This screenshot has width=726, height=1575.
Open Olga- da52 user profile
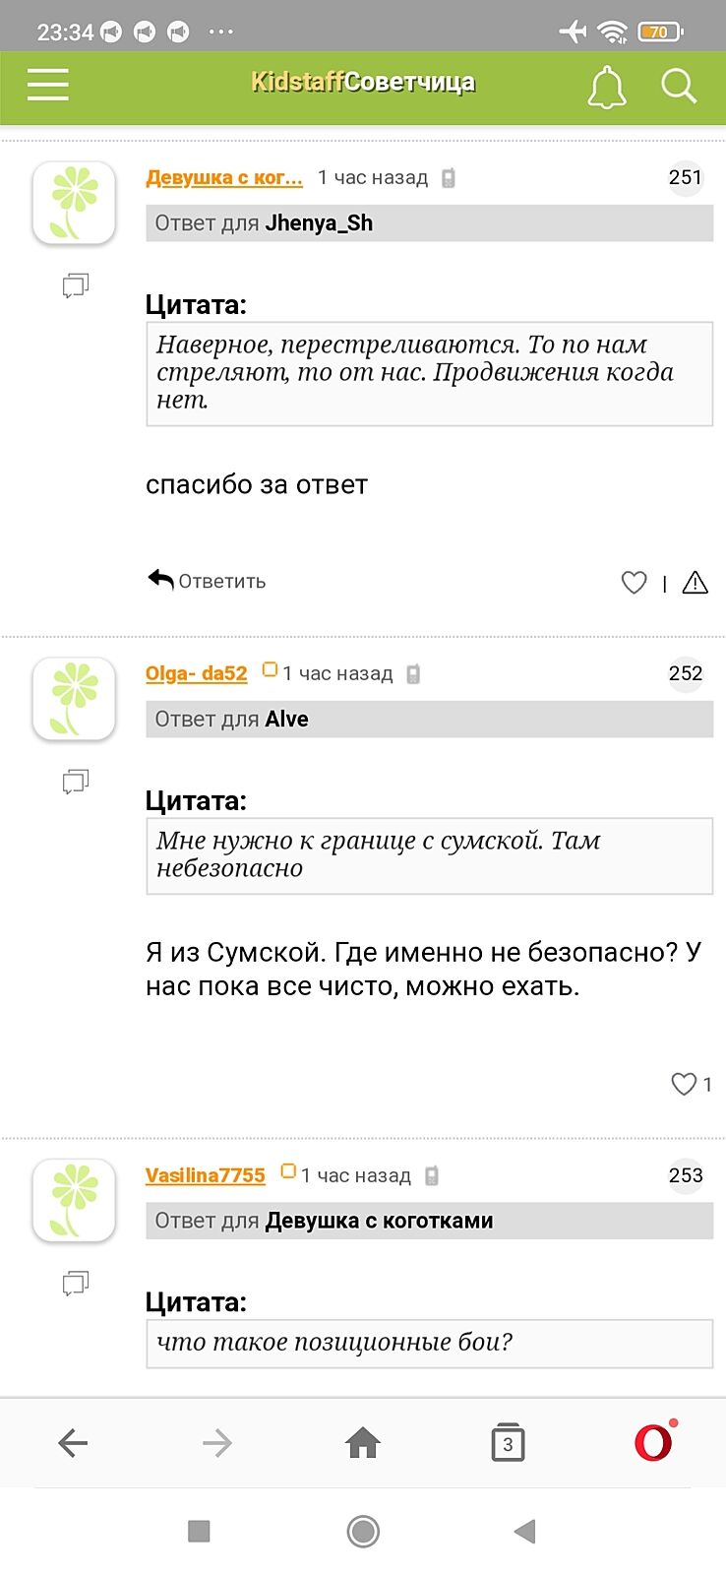[x=196, y=673]
